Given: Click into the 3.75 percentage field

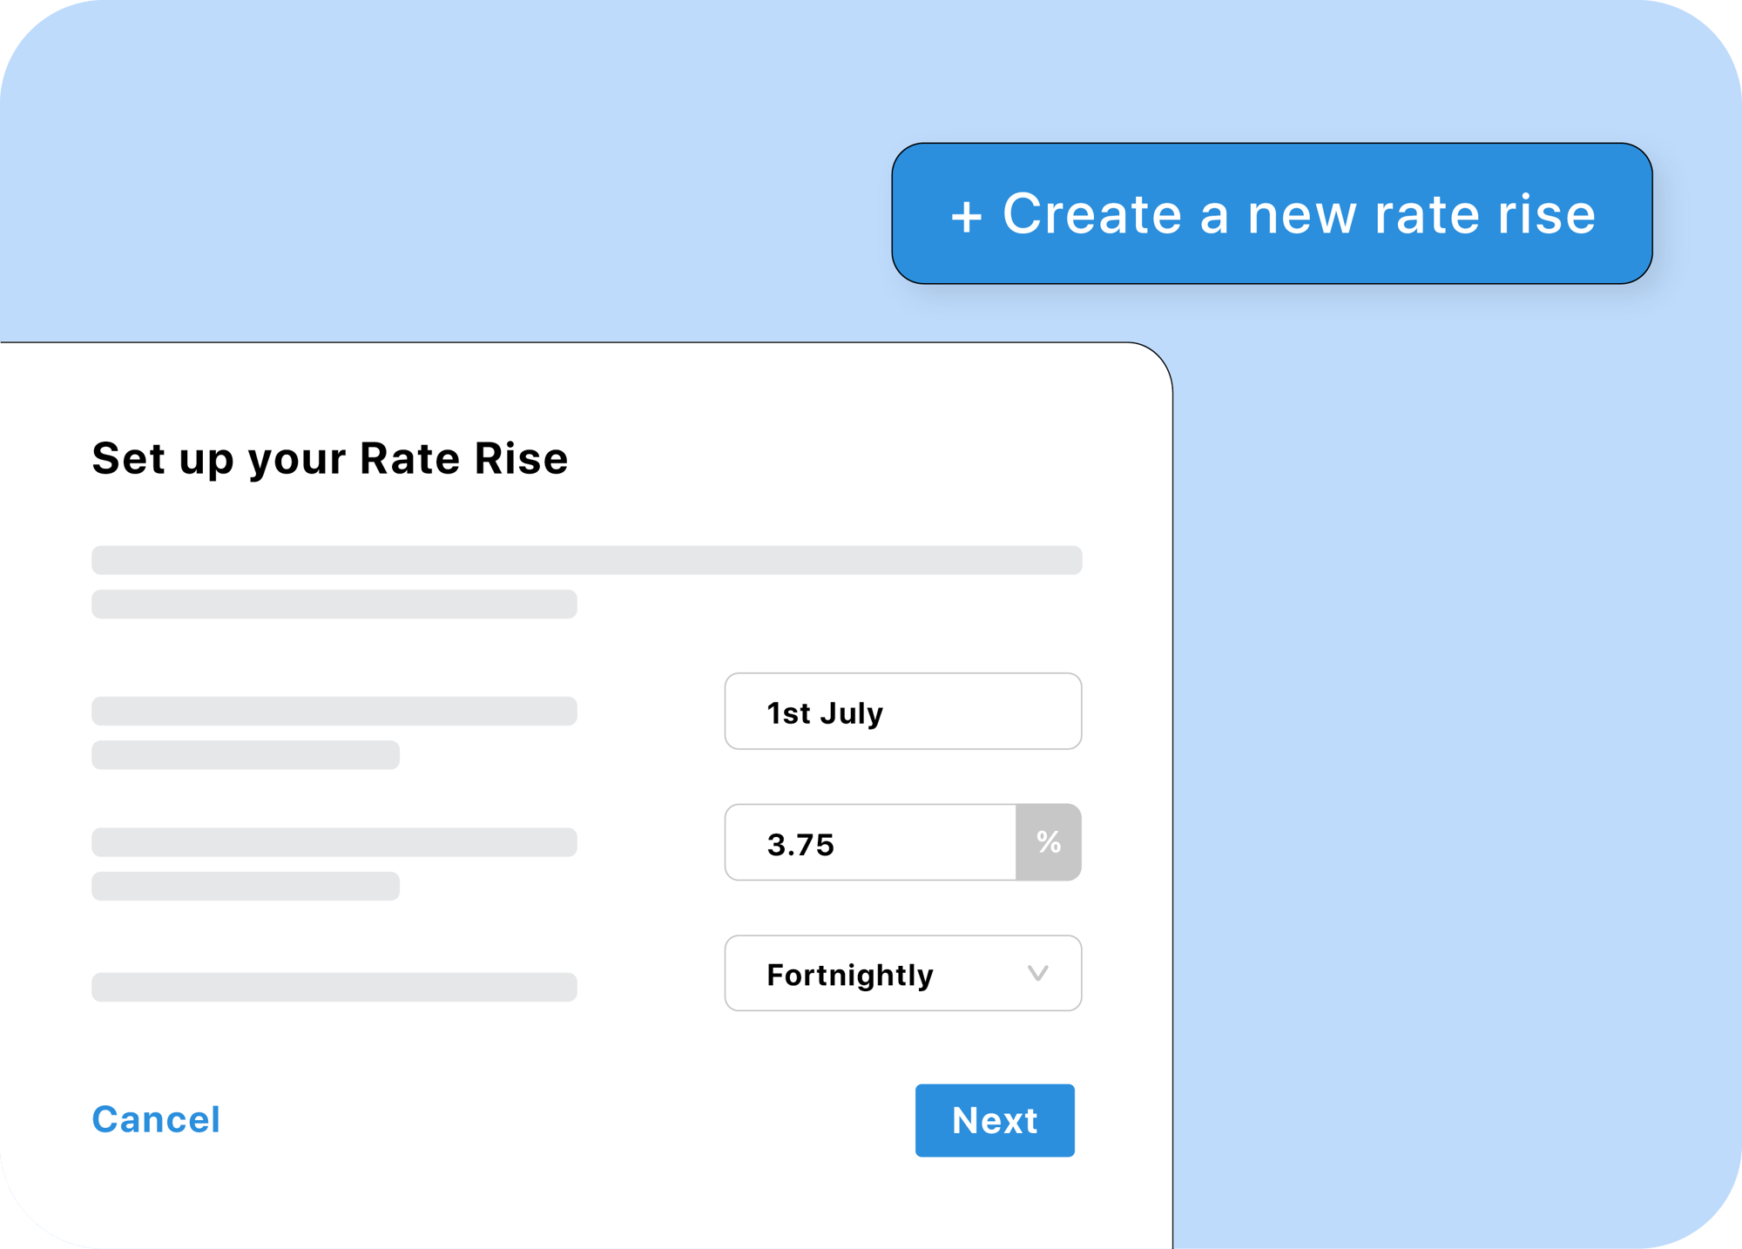Looking at the screenshot, I should coord(871,842).
